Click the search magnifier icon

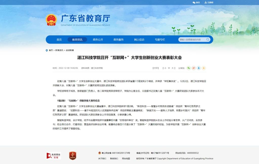[208, 40]
